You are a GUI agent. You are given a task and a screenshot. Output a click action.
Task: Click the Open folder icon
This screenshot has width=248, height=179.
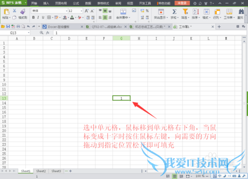(3, 26)
